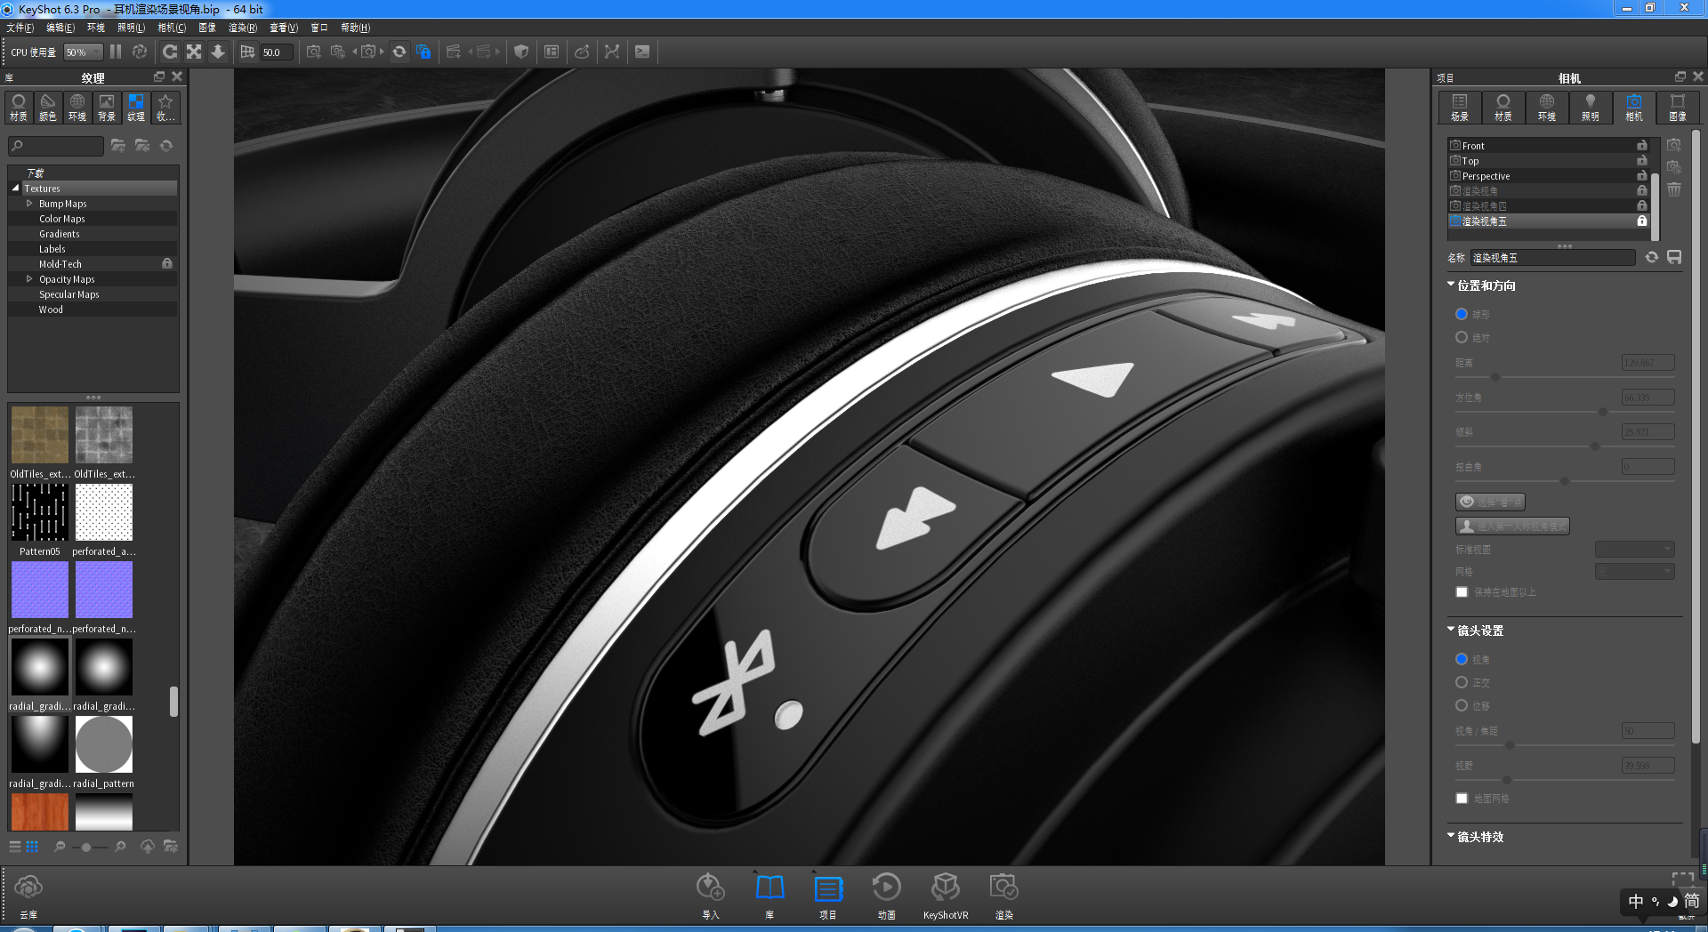Check the 保持在地面以上 option

[1461, 591]
